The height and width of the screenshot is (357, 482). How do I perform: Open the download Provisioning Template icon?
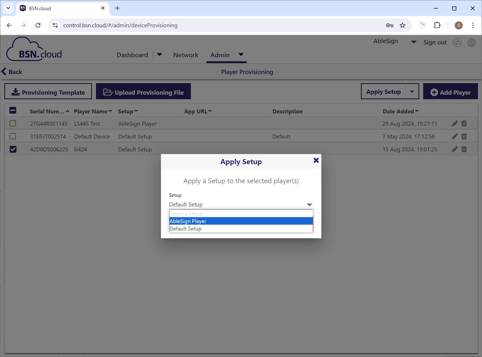click(15, 92)
